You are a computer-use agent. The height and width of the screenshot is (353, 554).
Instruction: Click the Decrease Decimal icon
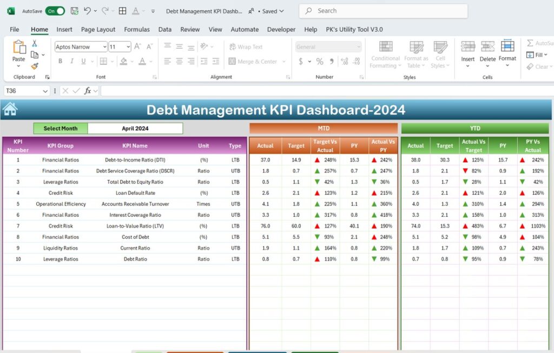point(357,62)
